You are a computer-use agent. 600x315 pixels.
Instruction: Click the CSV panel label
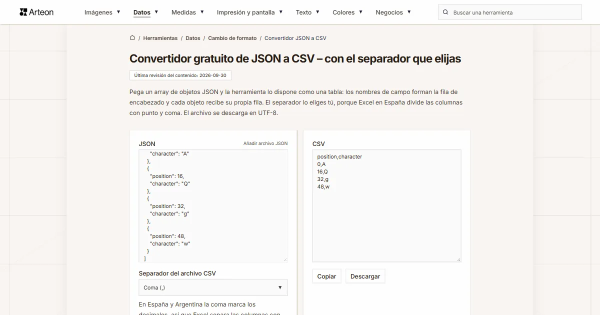coord(318,144)
